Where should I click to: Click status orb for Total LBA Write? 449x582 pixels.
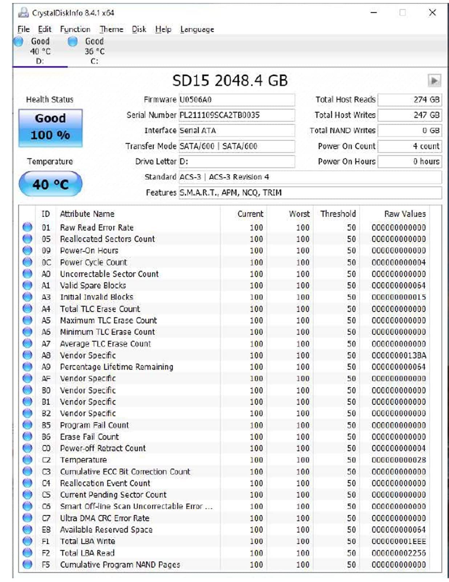pos(27,541)
